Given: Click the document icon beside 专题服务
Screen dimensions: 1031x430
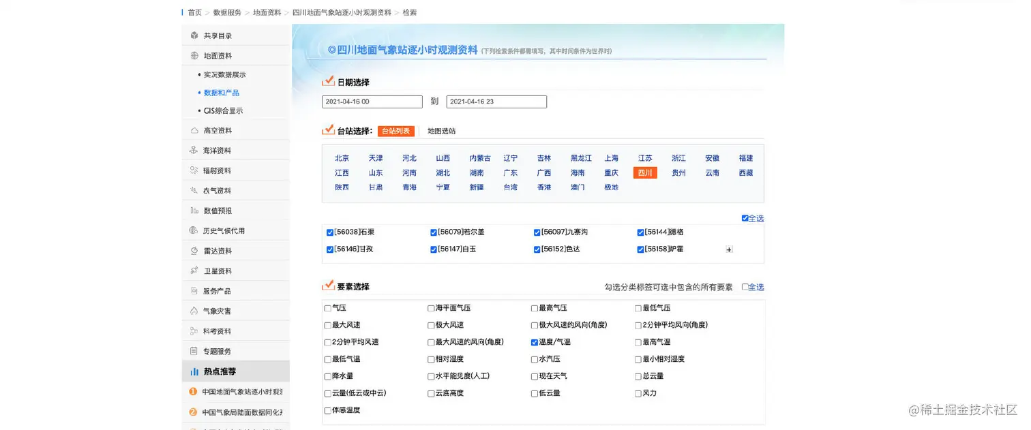Looking at the screenshot, I should (x=194, y=352).
